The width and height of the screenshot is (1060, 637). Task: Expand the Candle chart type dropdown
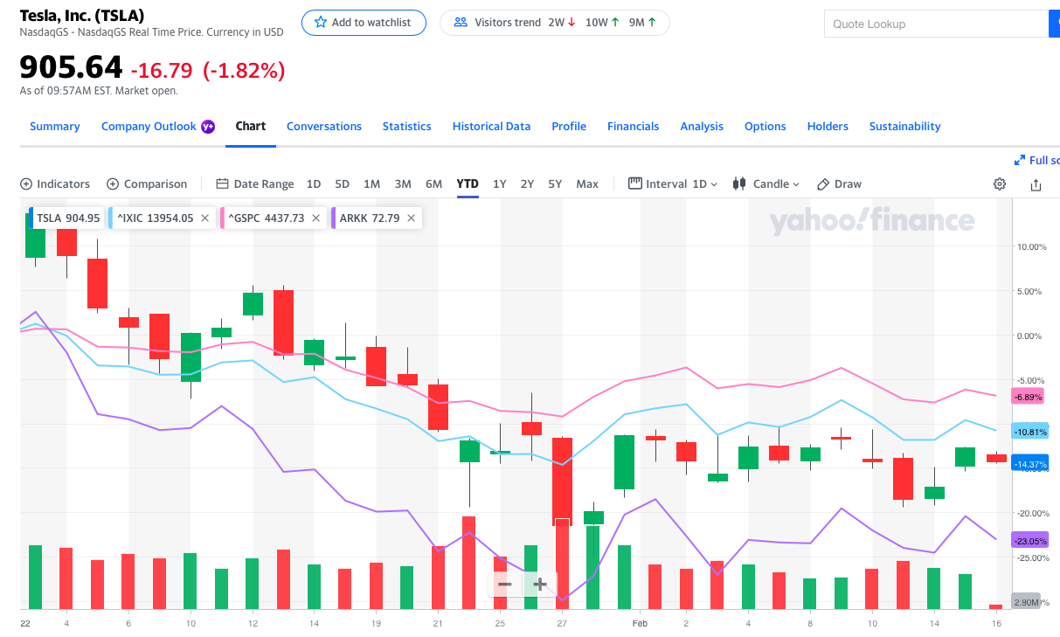(x=766, y=184)
